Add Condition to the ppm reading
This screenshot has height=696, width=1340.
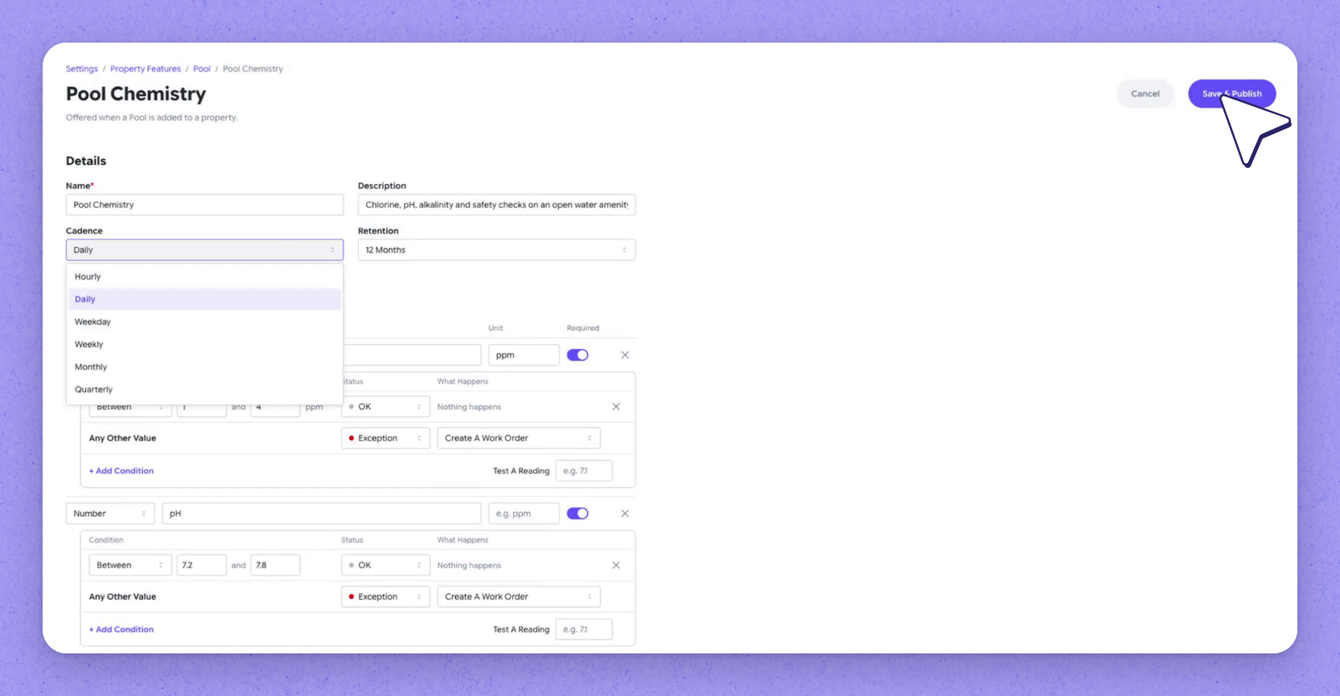click(x=121, y=471)
